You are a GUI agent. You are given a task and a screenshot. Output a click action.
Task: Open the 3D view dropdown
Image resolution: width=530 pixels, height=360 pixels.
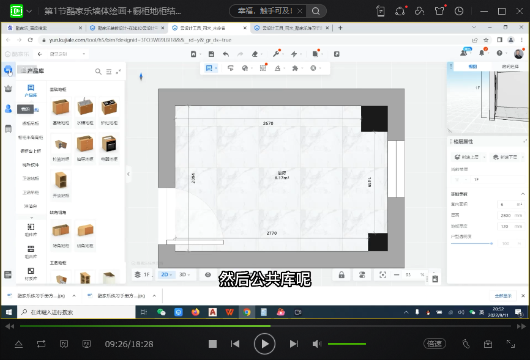coord(184,275)
